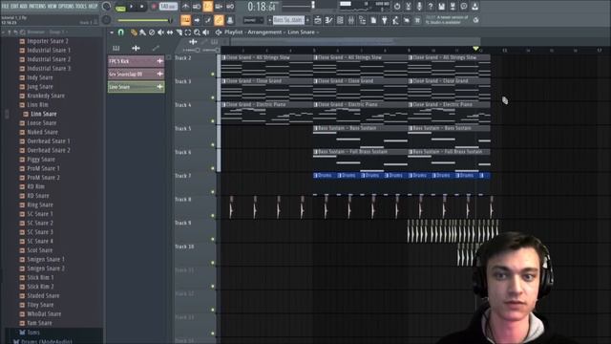Choose the Select tool in Playlist toolbar
This screenshot has width=611, height=344.
[x=188, y=32]
